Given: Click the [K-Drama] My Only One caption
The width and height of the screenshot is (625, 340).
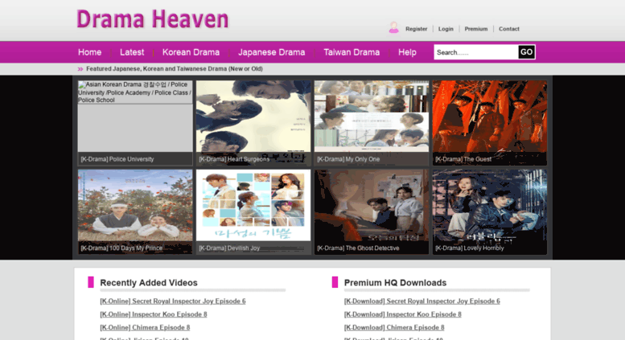Looking at the screenshot, I should (x=348, y=159).
